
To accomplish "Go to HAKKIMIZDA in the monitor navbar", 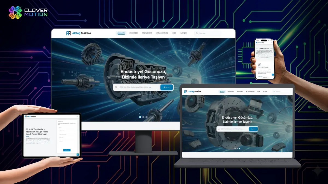I will pos(134,33).
